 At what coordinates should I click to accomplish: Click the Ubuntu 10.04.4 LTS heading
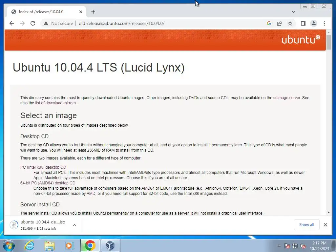click(x=98, y=67)
